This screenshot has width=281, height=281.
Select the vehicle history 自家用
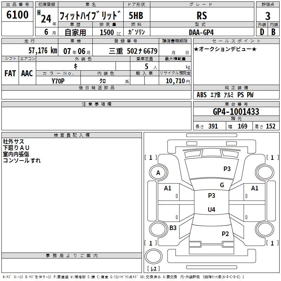pyautogui.click(x=75, y=32)
